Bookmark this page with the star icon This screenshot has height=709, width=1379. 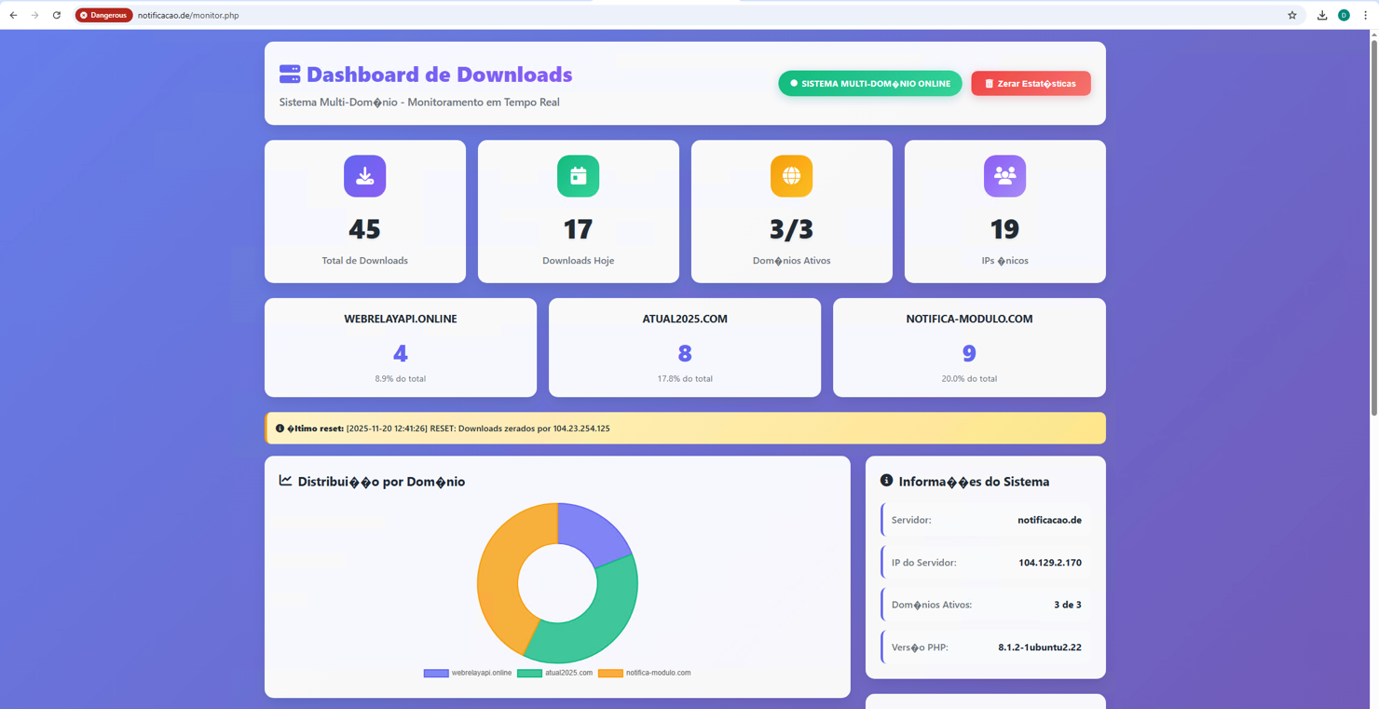pos(1291,15)
